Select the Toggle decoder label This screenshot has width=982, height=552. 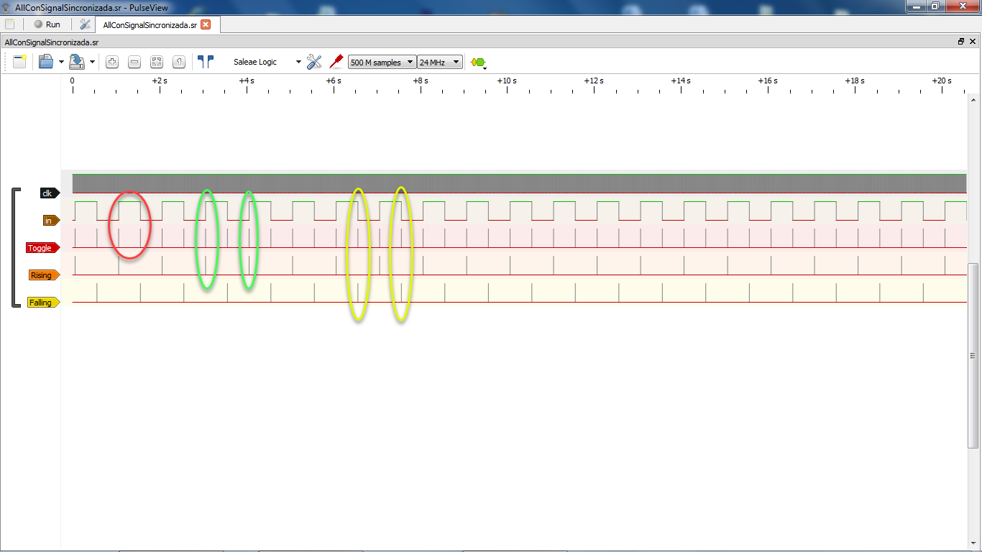pos(42,248)
